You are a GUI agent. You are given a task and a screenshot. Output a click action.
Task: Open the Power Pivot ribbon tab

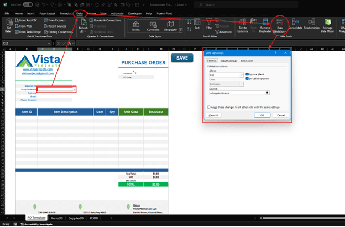tap(164, 13)
